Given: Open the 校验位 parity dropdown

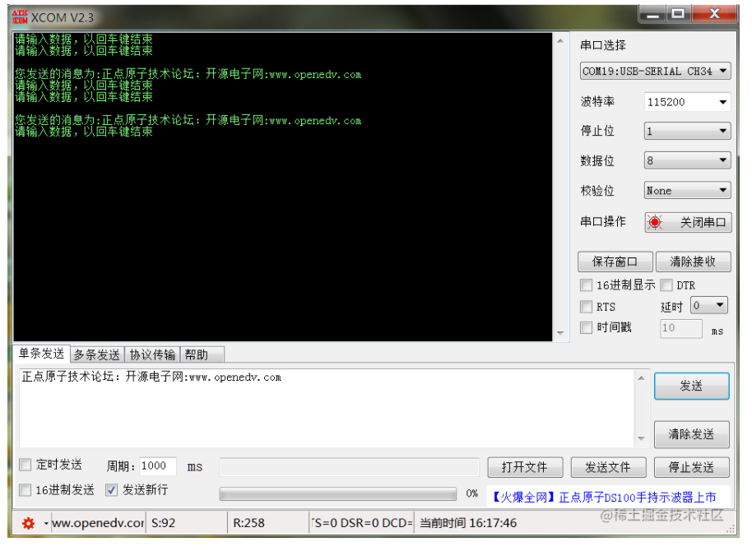Looking at the screenshot, I should point(688,191).
